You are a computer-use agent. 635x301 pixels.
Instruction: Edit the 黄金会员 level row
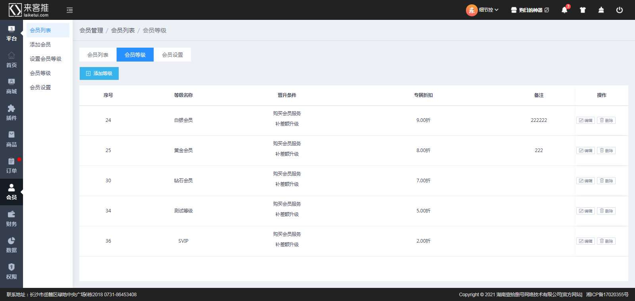tap(585, 150)
